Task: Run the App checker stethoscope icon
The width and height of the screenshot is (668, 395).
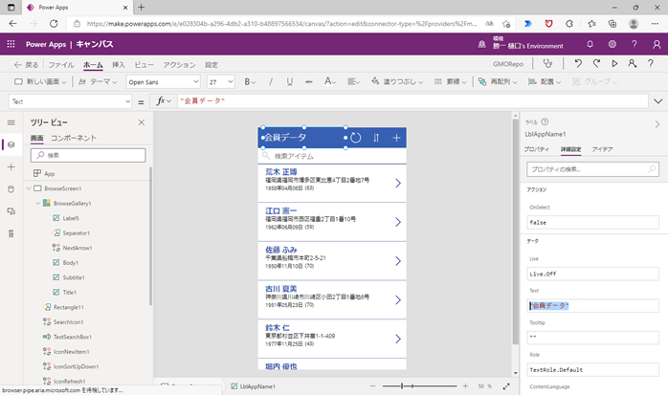Action: pos(547,64)
